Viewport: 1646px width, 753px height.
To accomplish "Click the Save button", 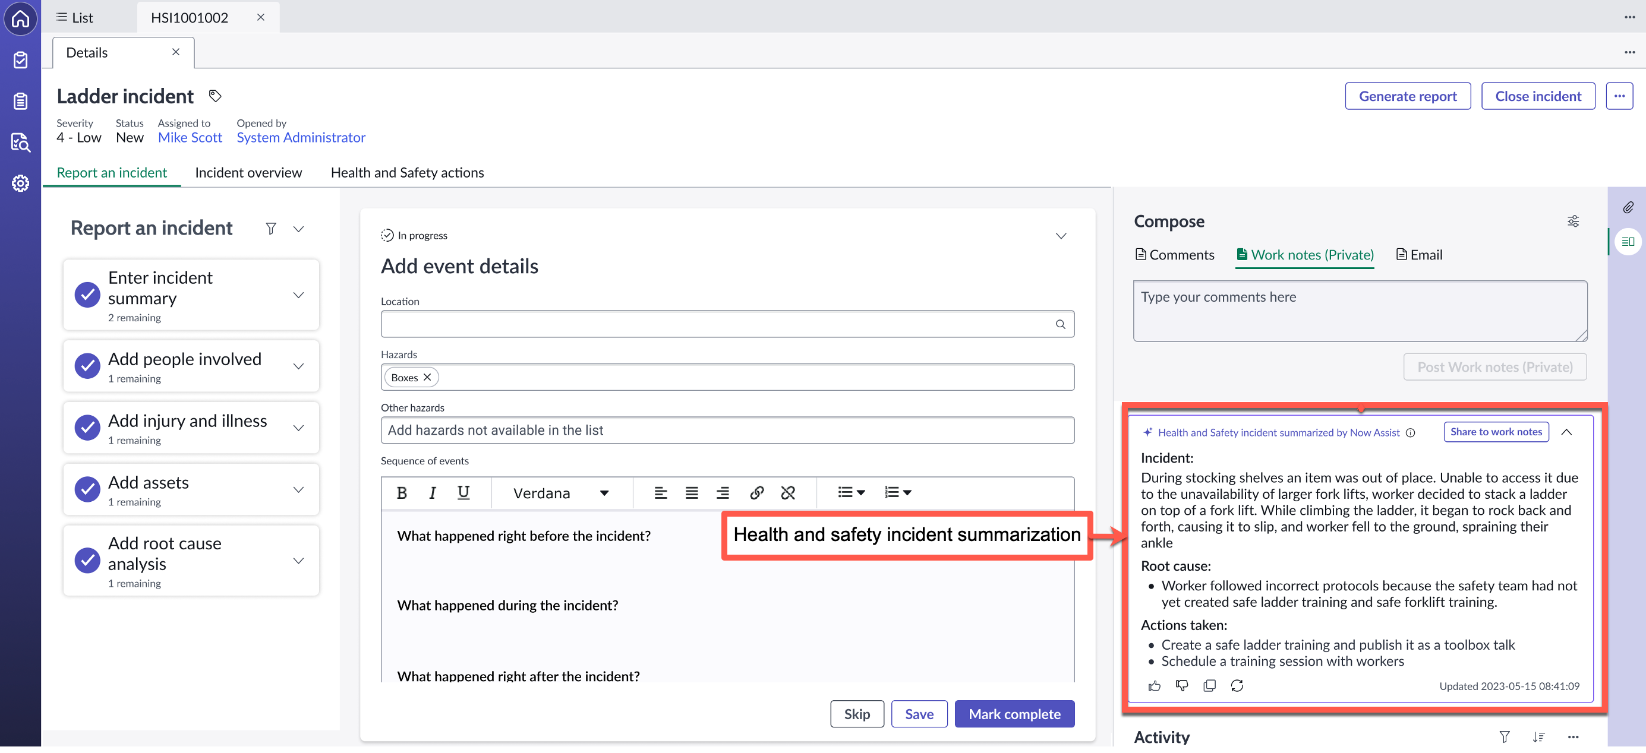I will click(919, 714).
